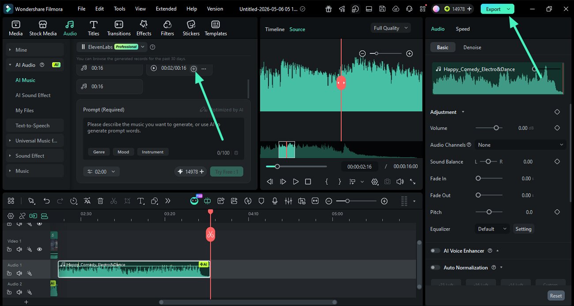Screen dimensions: 574x306
Task: Switch to the Speed tab
Action: click(x=463, y=29)
